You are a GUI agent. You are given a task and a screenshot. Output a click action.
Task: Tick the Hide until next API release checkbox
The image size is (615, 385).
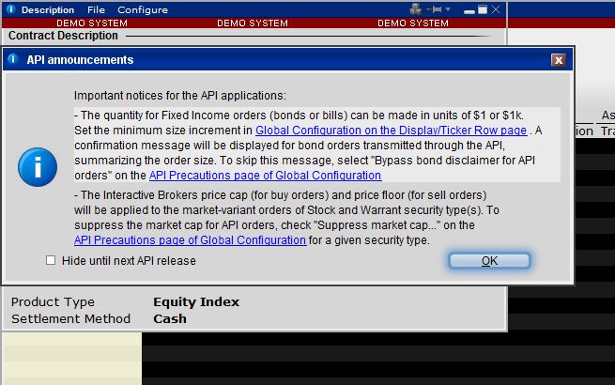[51, 260]
